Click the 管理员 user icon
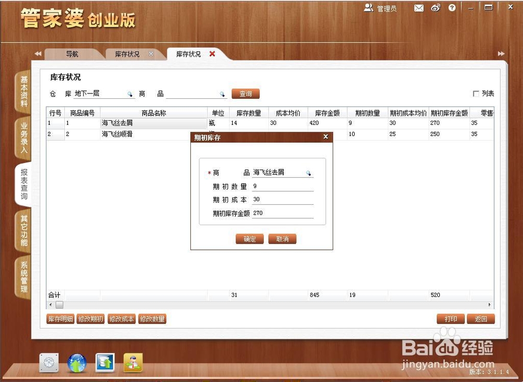The image size is (523, 382). tap(368, 8)
